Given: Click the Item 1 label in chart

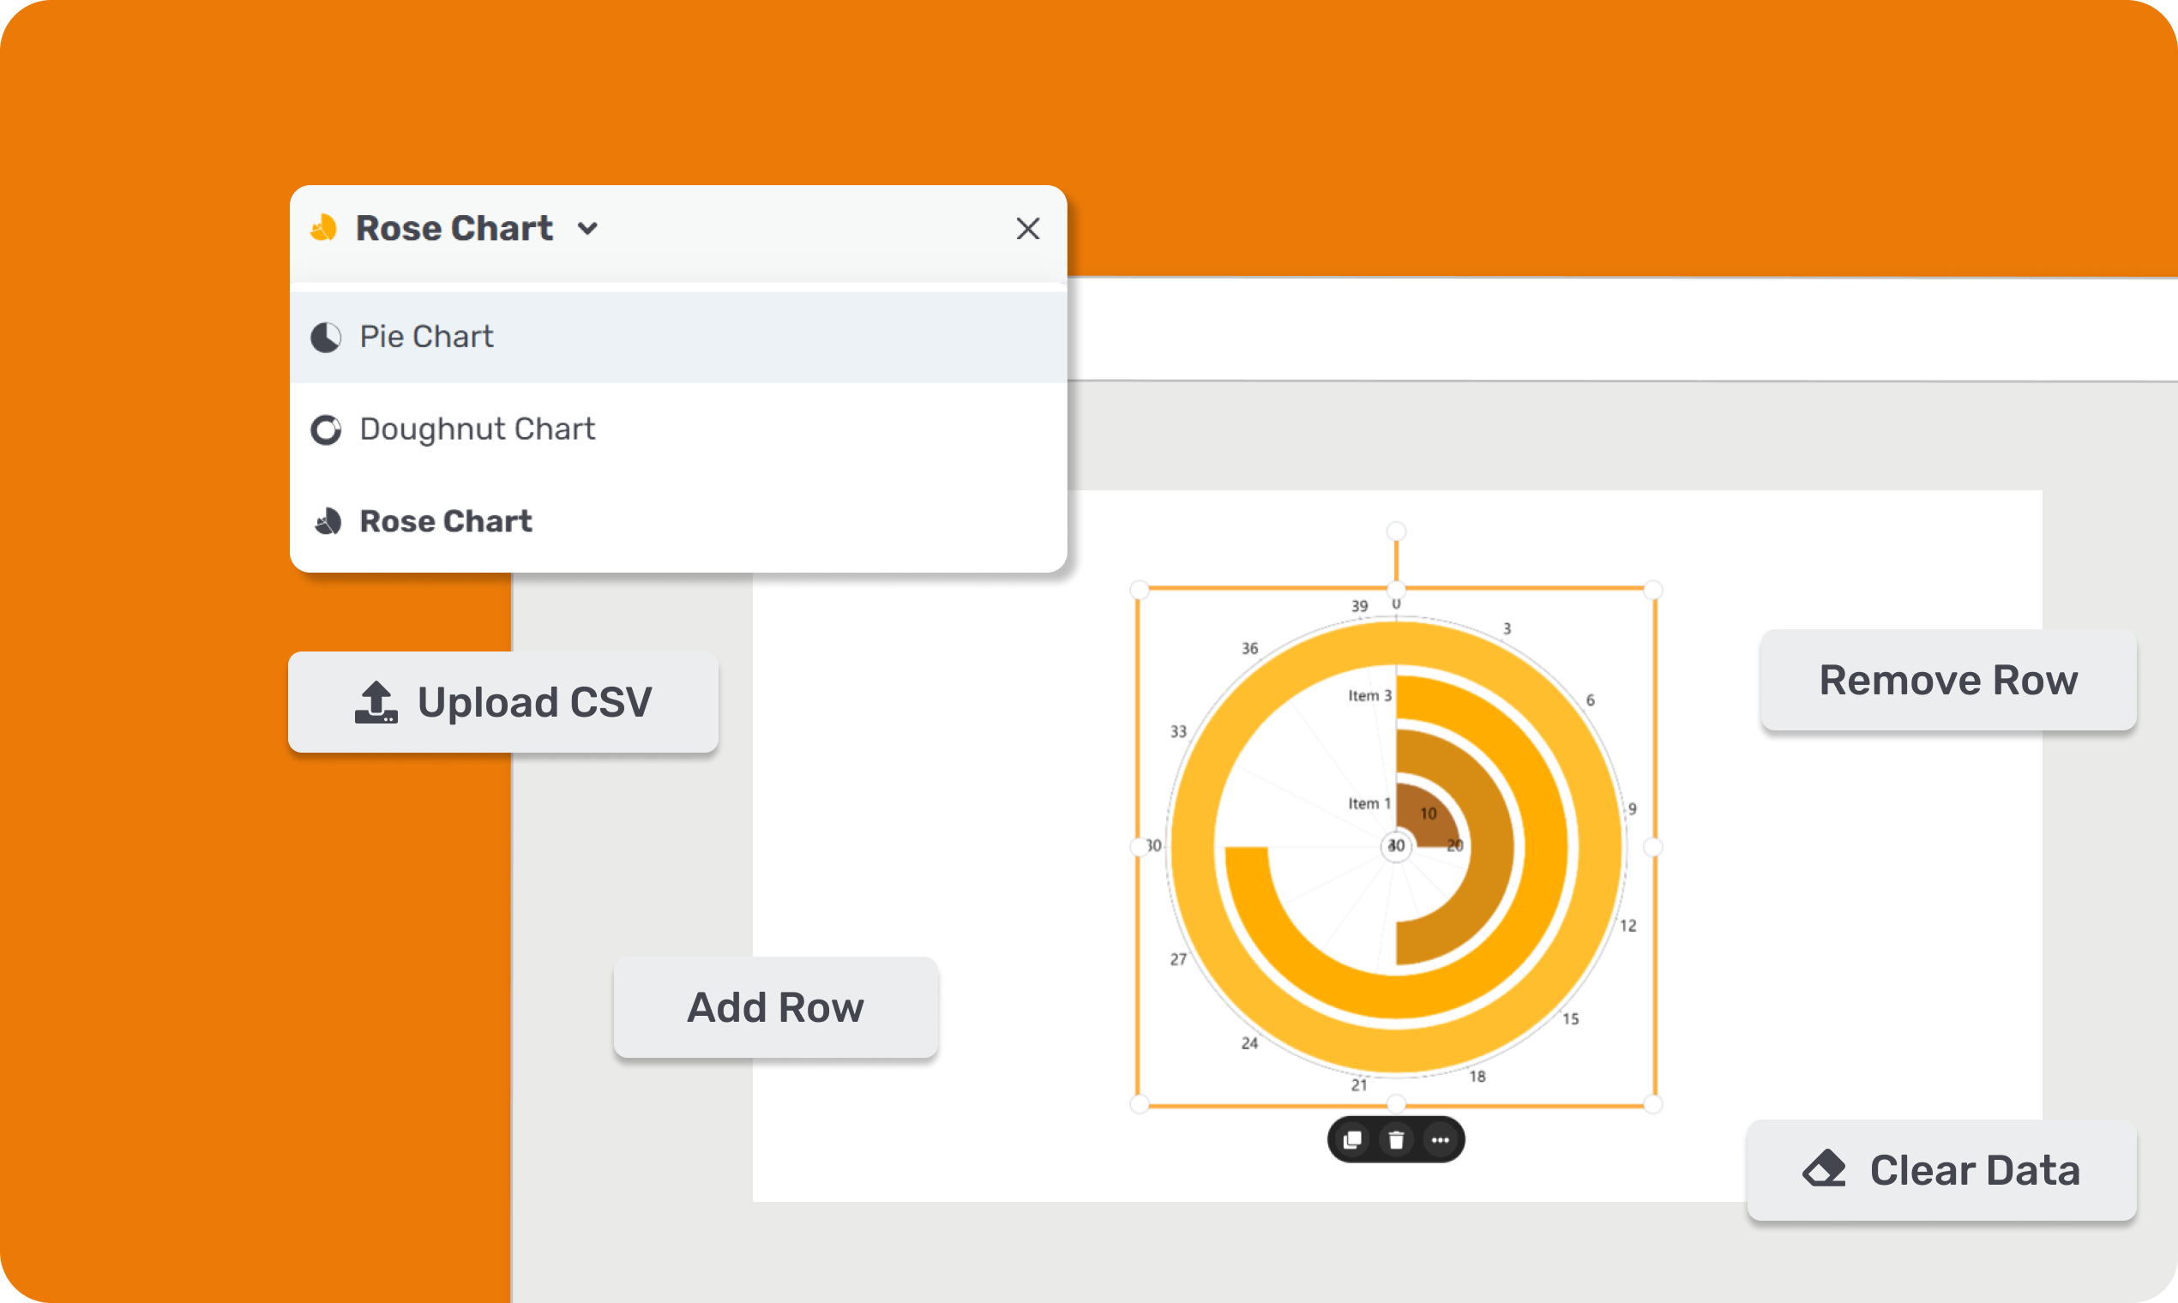Looking at the screenshot, I should point(1370,803).
